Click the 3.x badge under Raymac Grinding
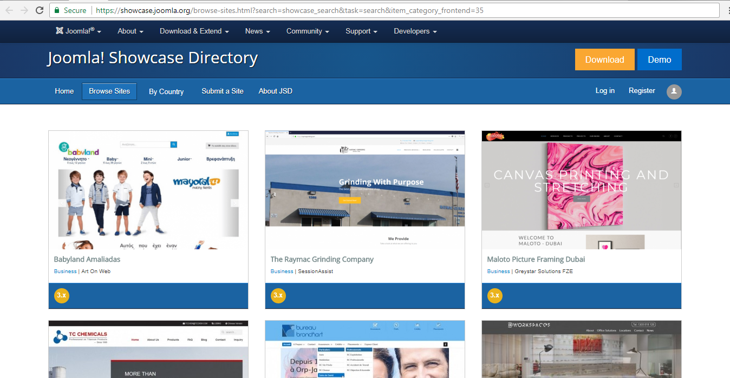 [278, 295]
